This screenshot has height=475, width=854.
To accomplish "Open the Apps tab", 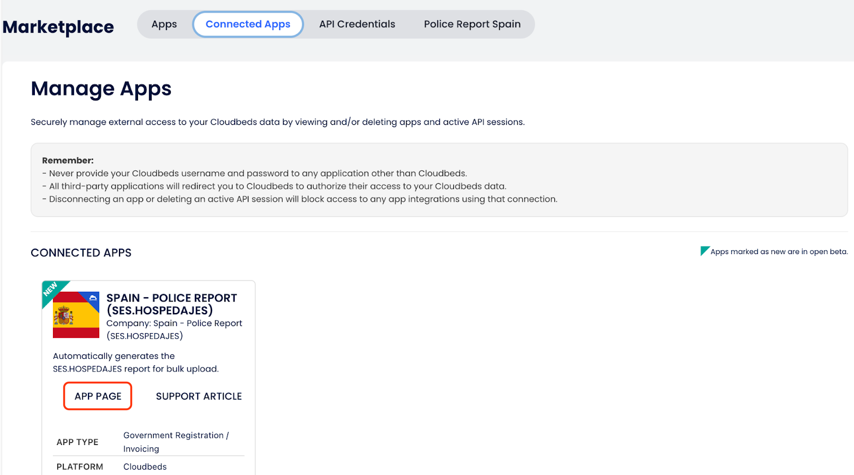I will click(164, 25).
